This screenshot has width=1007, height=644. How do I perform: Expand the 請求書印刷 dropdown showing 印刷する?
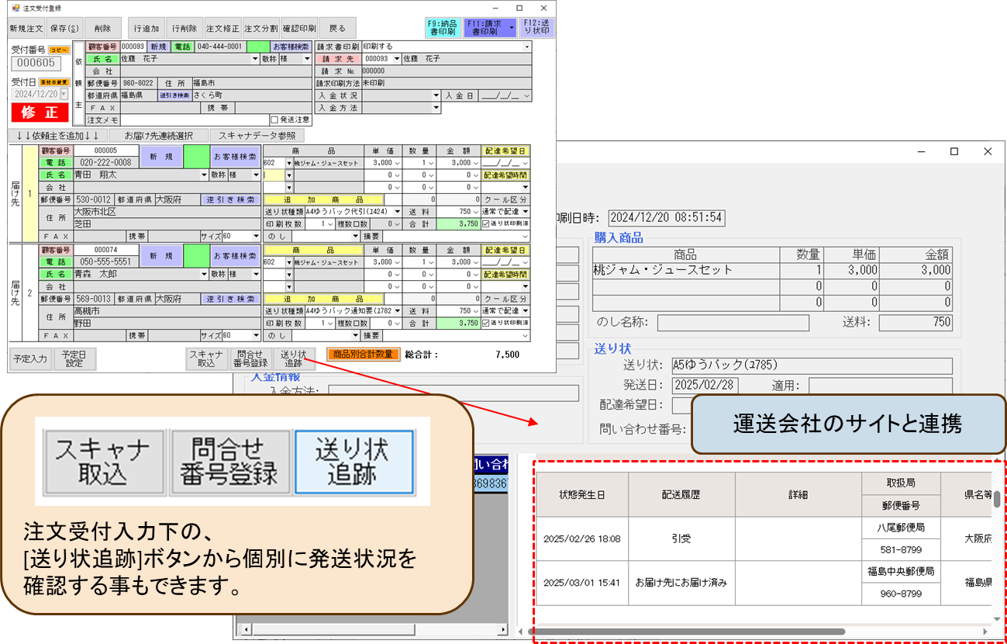[527, 47]
